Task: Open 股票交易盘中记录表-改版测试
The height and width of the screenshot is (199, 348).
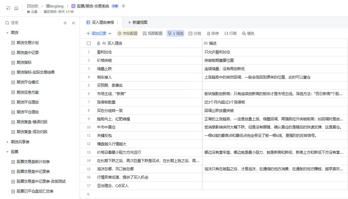Action: pyautogui.click(x=41, y=182)
